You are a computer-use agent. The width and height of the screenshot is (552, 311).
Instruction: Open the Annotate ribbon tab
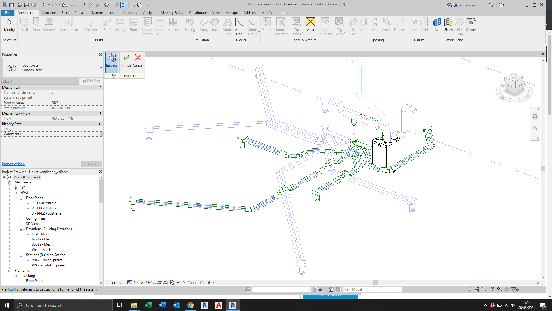pyautogui.click(x=130, y=13)
